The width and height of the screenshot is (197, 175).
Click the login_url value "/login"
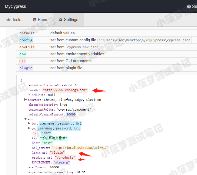(57, 153)
